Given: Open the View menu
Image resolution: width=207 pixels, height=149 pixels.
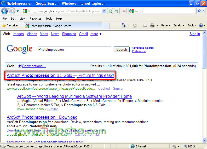Looking at the screenshot, I should tap(22, 19).
